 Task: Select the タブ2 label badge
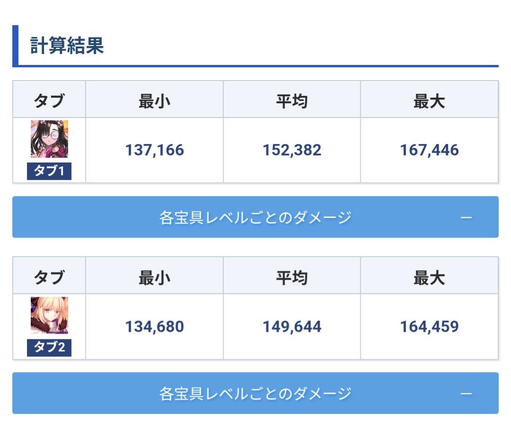point(49,347)
